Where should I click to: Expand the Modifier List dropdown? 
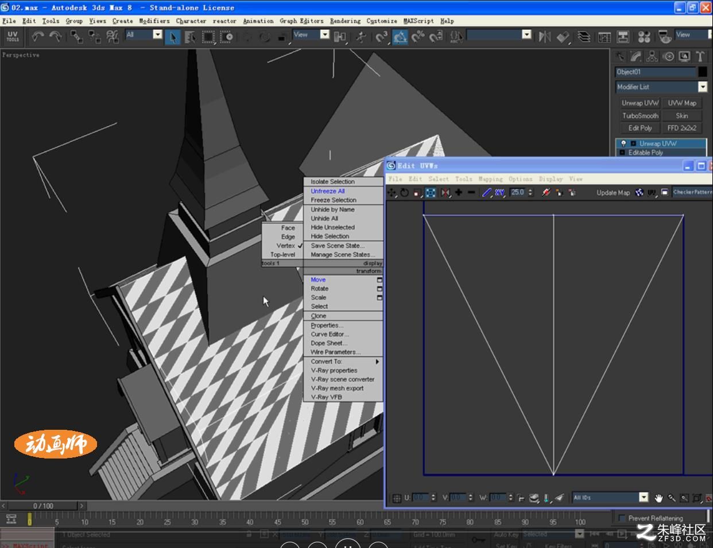pyautogui.click(x=703, y=87)
